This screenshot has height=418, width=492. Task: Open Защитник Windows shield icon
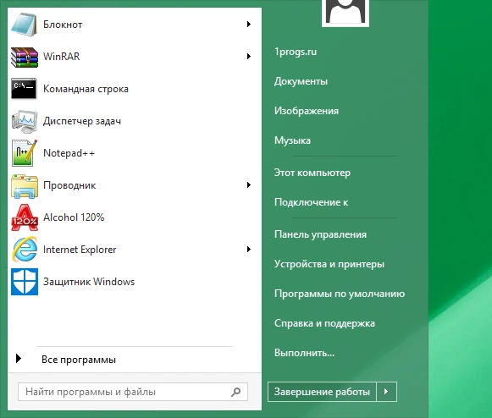click(25, 282)
